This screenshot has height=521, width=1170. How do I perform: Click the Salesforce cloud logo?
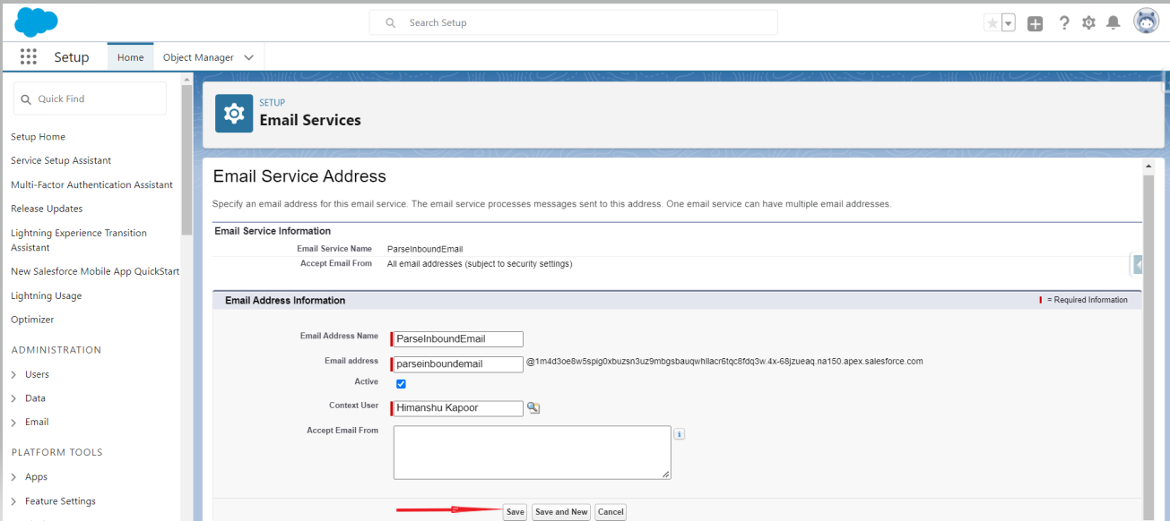pyautogui.click(x=36, y=21)
